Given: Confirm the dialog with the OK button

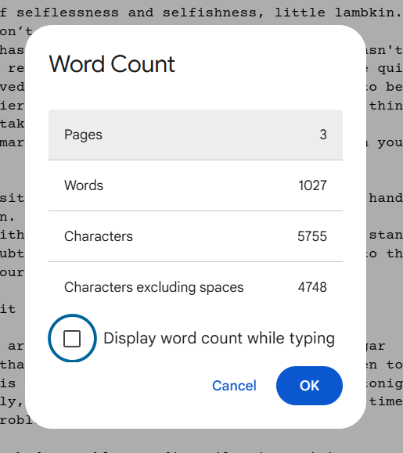Looking at the screenshot, I should [x=309, y=386].
